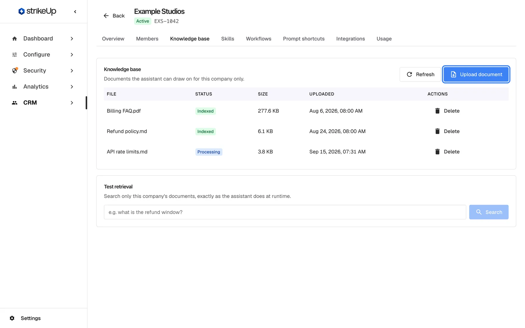525x328 pixels.
Task: Open the Integrations tab
Action: pyautogui.click(x=351, y=39)
